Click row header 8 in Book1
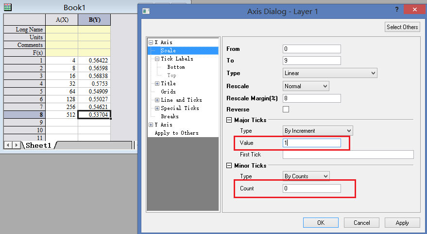The height and width of the screenshot is (234, 427). tap(24, 114)
